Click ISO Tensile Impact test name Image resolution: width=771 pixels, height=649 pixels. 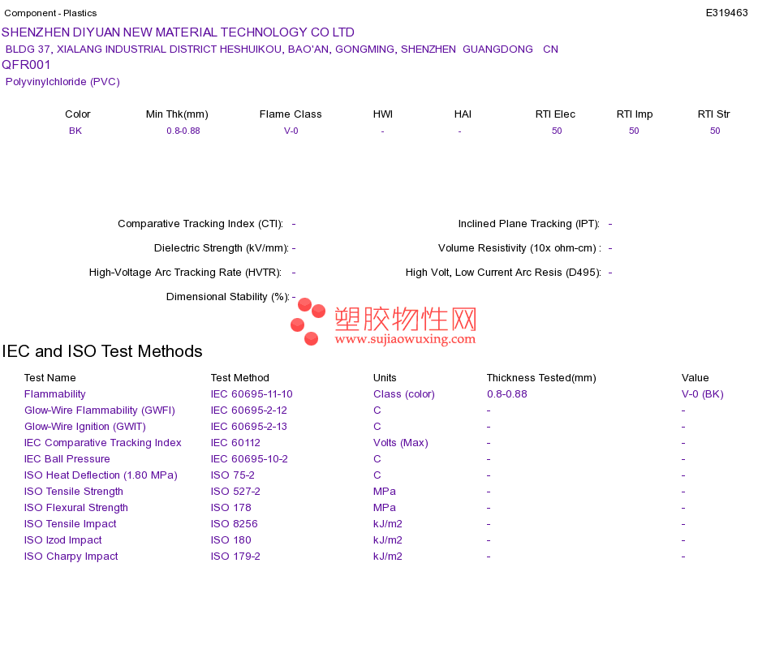(x=71, y=523)
